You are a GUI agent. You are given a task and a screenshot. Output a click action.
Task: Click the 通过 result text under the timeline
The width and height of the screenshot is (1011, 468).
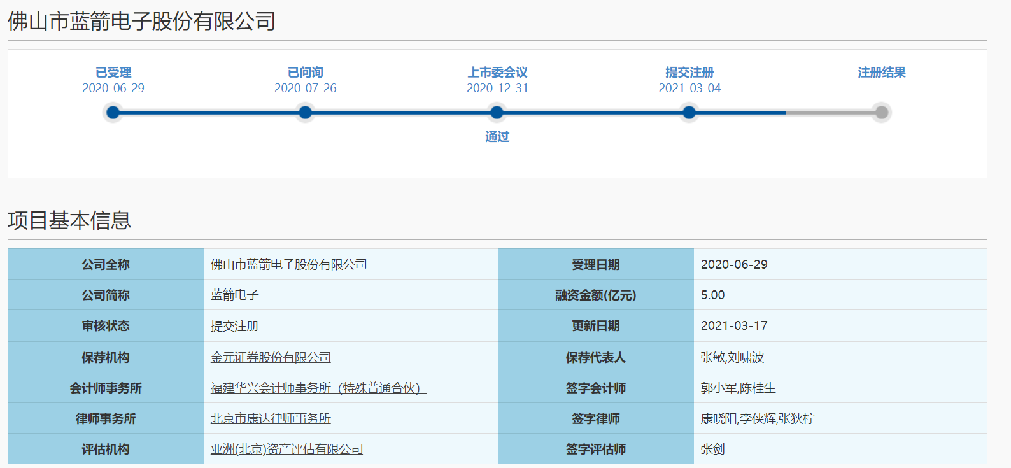click(x=497, y=137)
